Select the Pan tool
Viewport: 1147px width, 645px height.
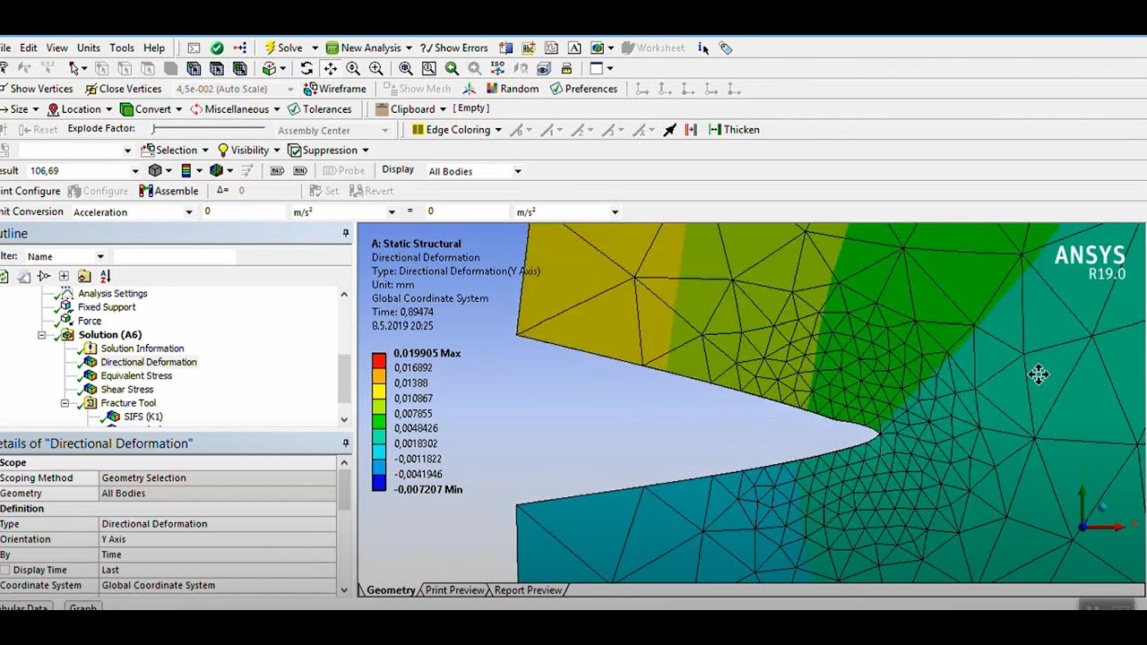click(x=331, y=68)
